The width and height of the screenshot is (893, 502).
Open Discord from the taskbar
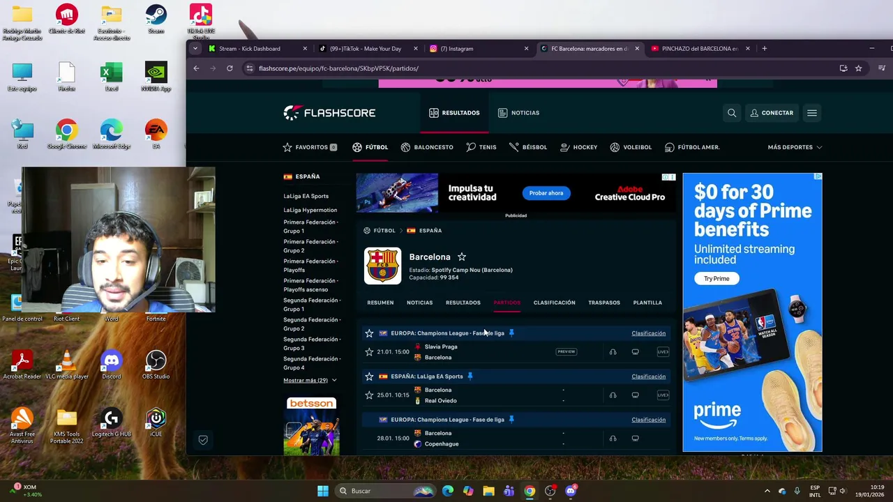pyautogui.click(x=571, y=491)
